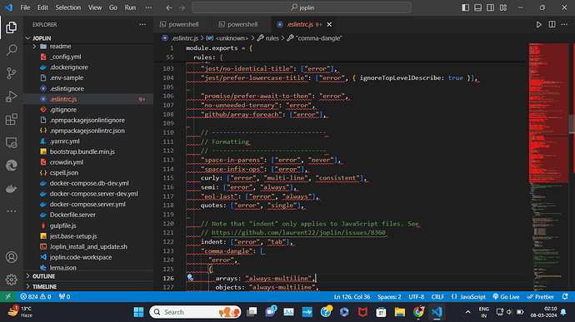Open editor More Actions ellipsis
The width and height of the screenshot is (575, 322).
[564, 24]
